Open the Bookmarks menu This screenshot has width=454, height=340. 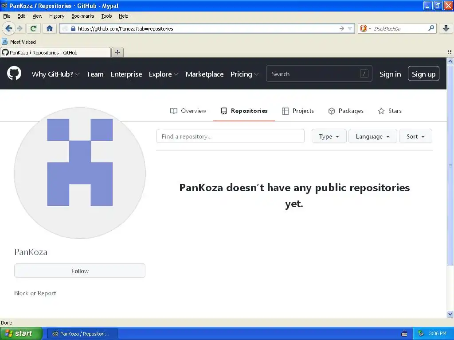coord(83,16)
